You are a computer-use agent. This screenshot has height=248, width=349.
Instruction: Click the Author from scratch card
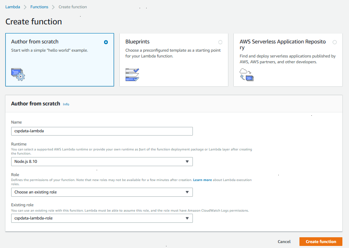[x=59, y=60]
